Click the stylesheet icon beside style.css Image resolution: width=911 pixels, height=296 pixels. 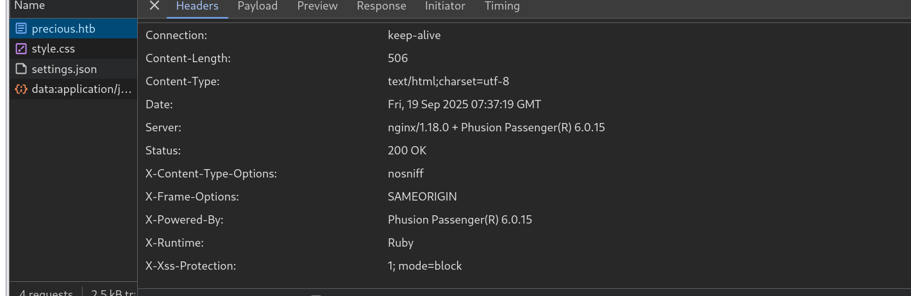point(21,49)
